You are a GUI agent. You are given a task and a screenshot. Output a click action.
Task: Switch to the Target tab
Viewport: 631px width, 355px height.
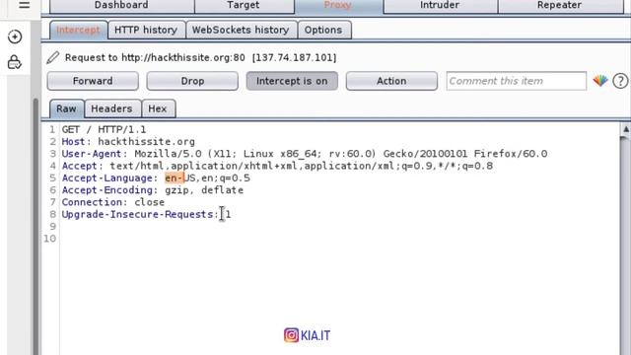coord(244,6)
